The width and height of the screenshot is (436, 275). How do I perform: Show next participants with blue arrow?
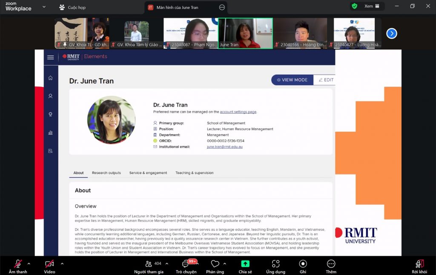tap(391, 33)
